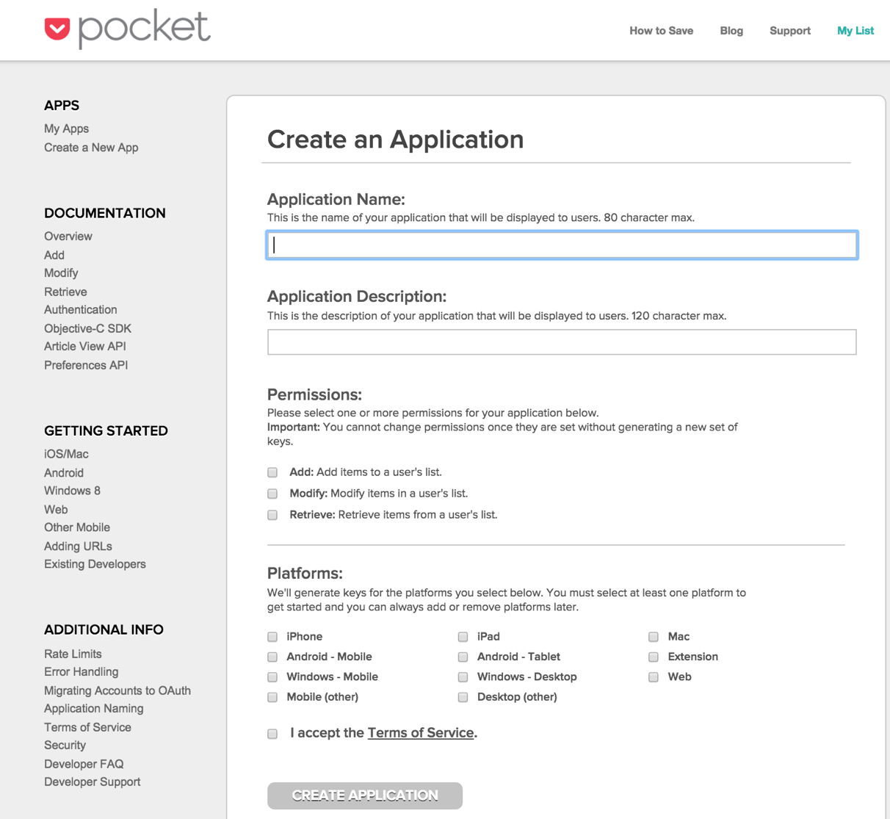The width and height of the screenshot is (890, 819).
Task: Open Web getting started guide
Action: coord(56,510)
